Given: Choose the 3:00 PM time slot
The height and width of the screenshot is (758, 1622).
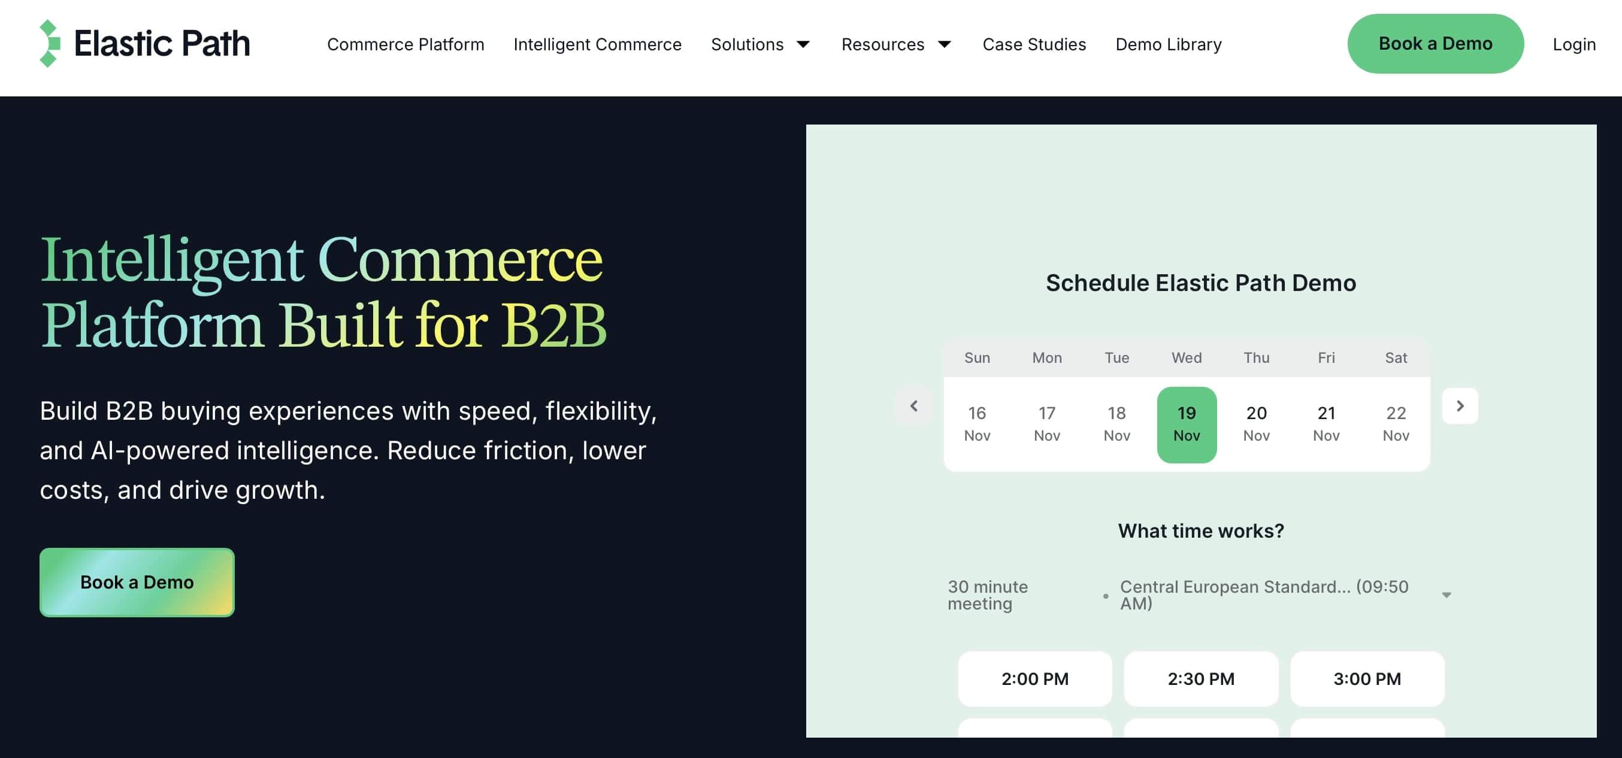Looking at the screenshot, I should tap(1367, 679).
